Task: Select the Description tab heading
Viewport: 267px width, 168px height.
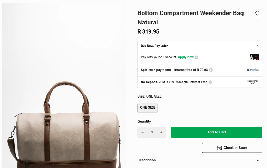Action: point(147,160)
